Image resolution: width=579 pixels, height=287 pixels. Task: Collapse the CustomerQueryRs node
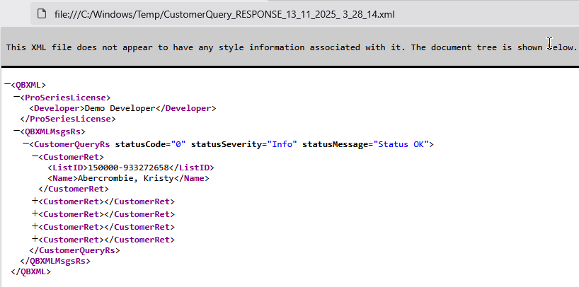pos(25,143)
